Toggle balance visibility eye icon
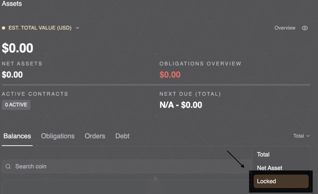The image size is (318, 194). click(x=305, y=28)
